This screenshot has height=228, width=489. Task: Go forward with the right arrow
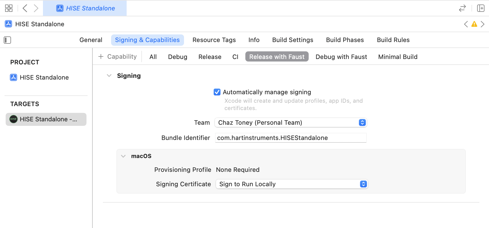pyautogui.click(x=36, y=8)
